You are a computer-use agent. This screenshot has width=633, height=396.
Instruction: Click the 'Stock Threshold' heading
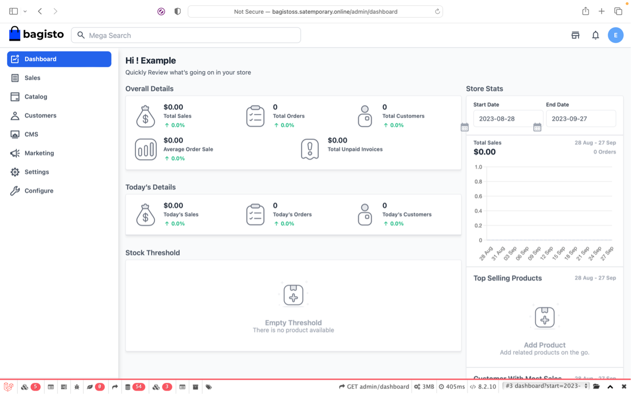pyautogui.click(x=152, y=253)
